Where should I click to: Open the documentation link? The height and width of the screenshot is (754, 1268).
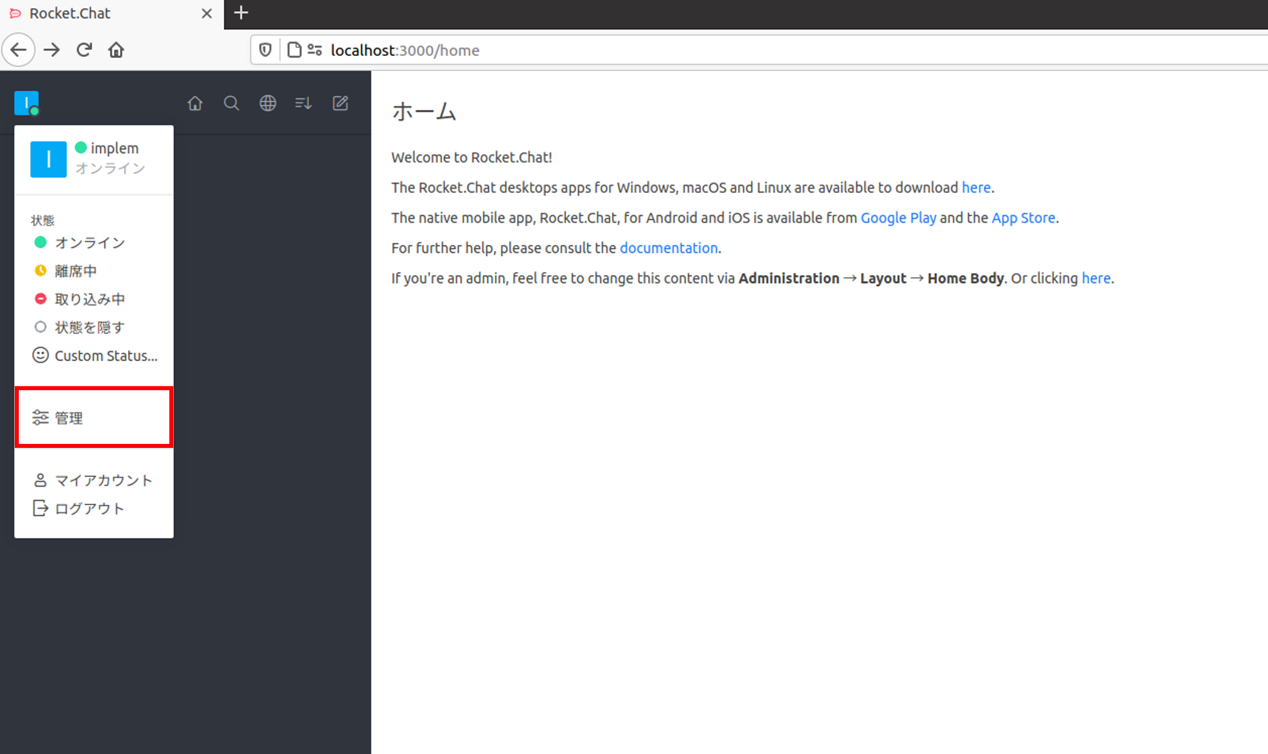point(669,248)
